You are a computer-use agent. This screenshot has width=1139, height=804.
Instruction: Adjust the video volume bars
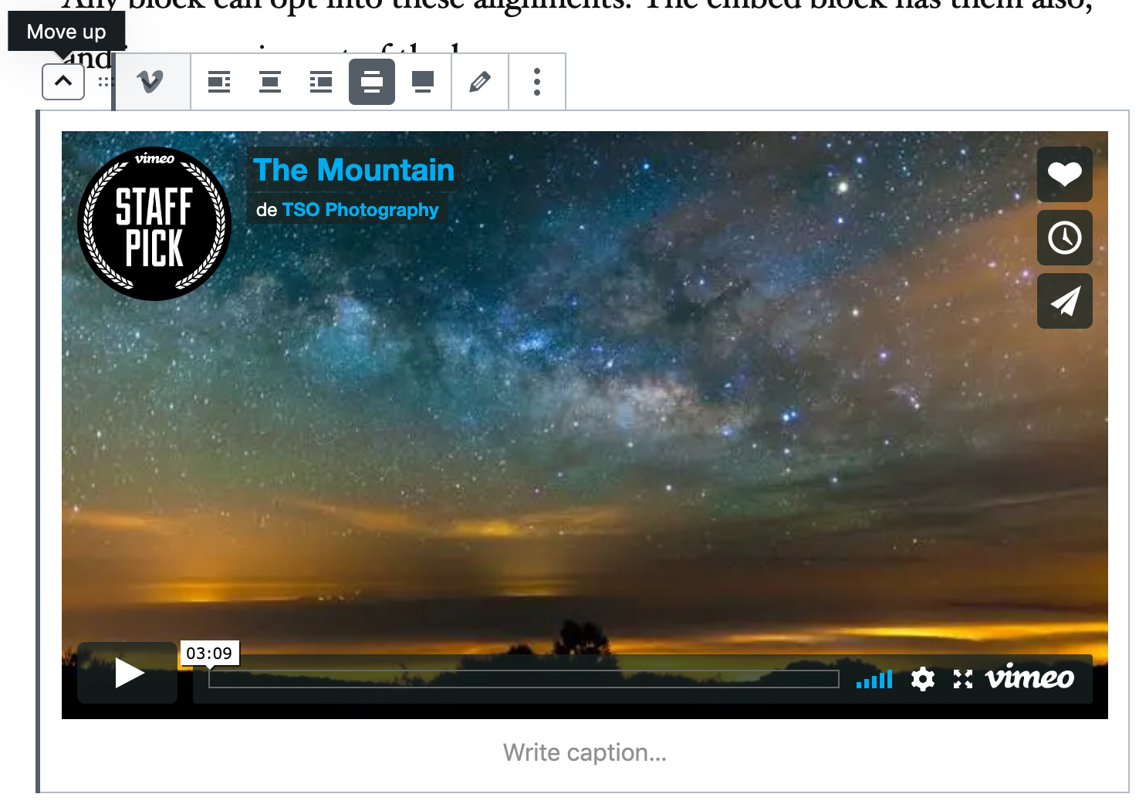tap(874, 679)
